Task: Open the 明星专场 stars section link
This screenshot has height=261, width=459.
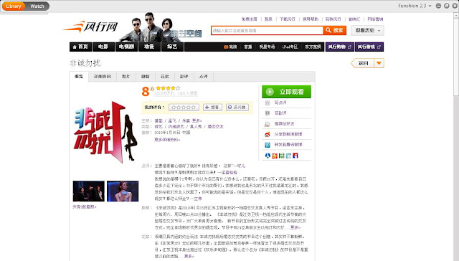Action: coord(267,47)
